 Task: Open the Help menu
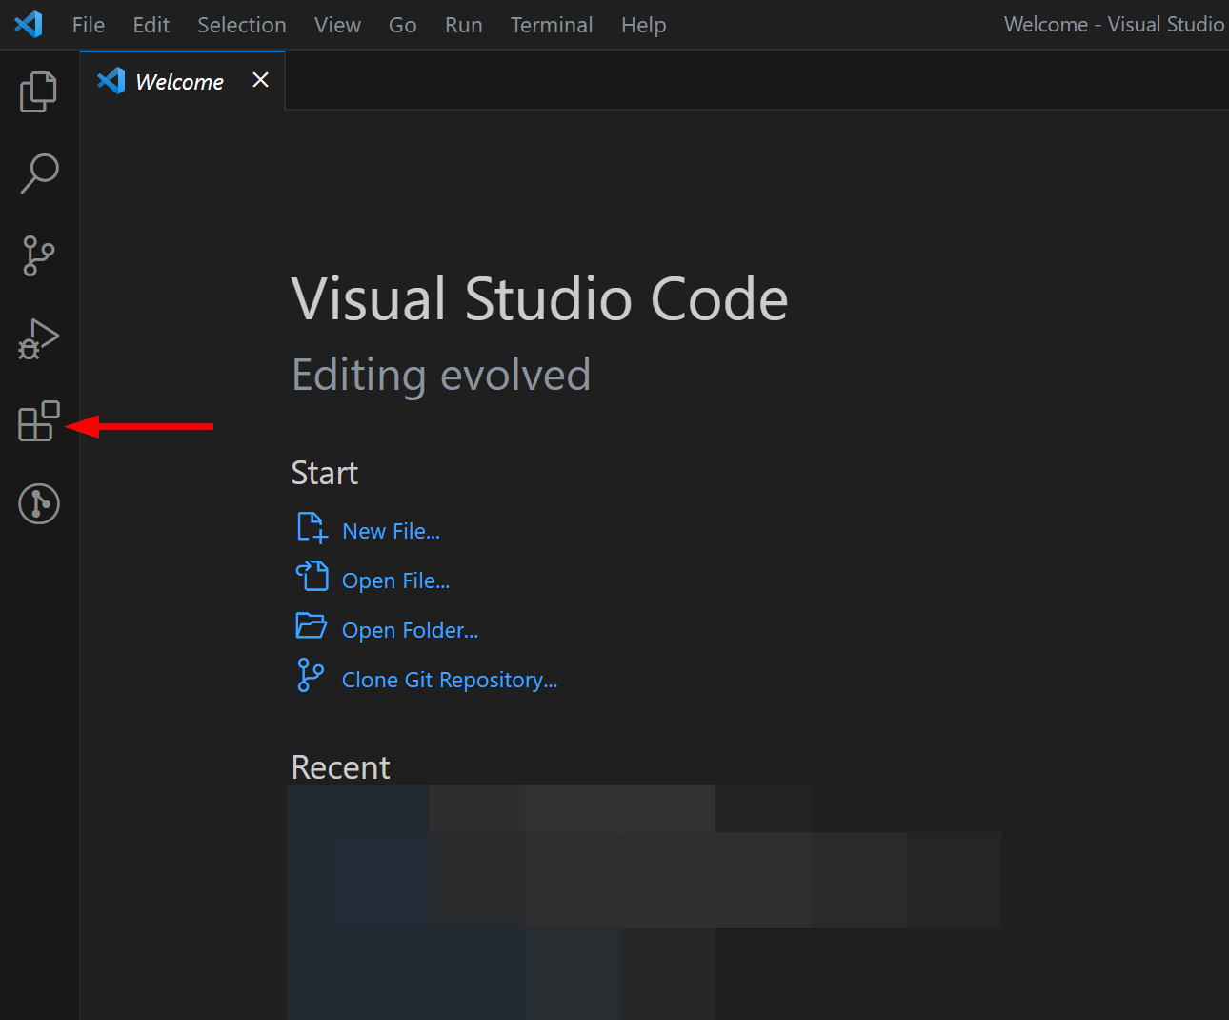coord(644,25)
